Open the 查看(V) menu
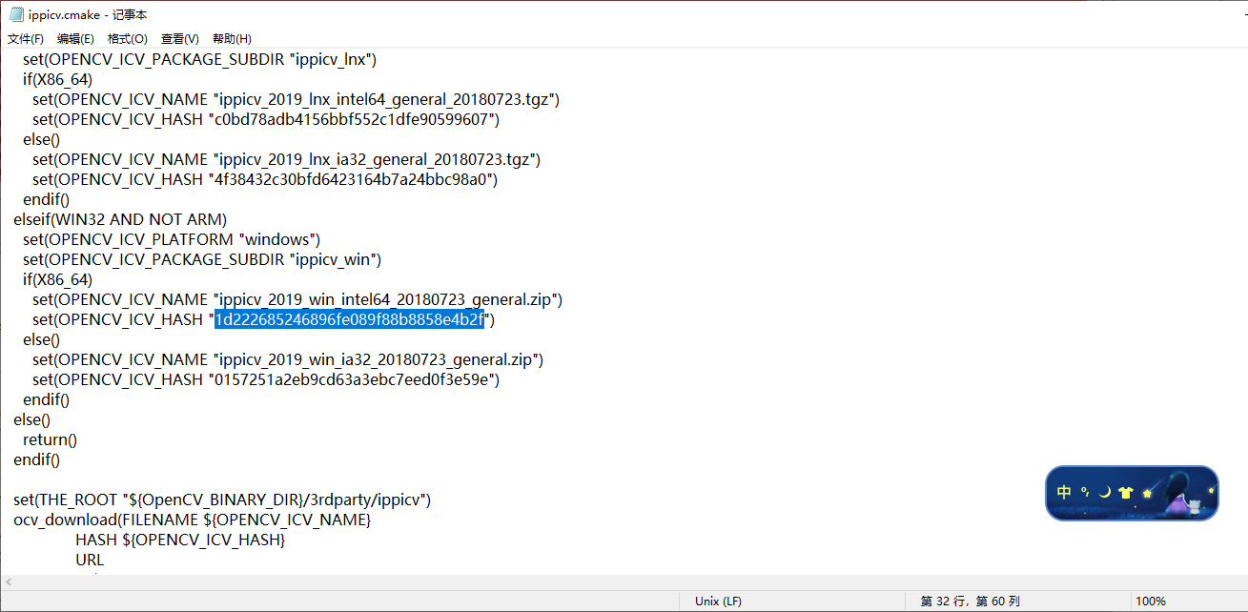 (180, 39)
